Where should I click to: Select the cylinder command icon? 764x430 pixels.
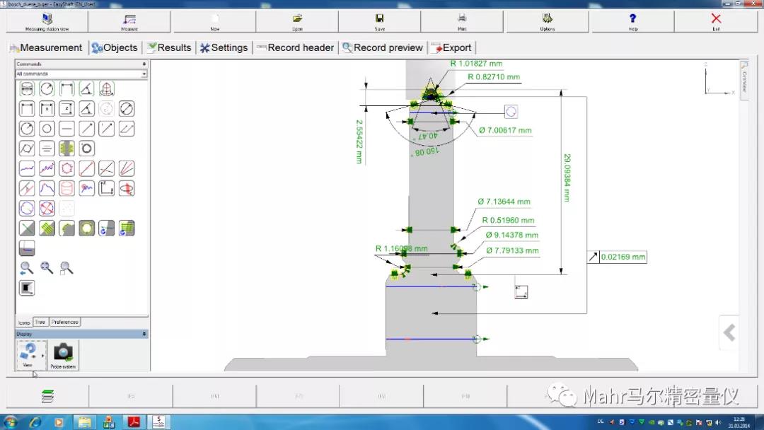(27, 89)
